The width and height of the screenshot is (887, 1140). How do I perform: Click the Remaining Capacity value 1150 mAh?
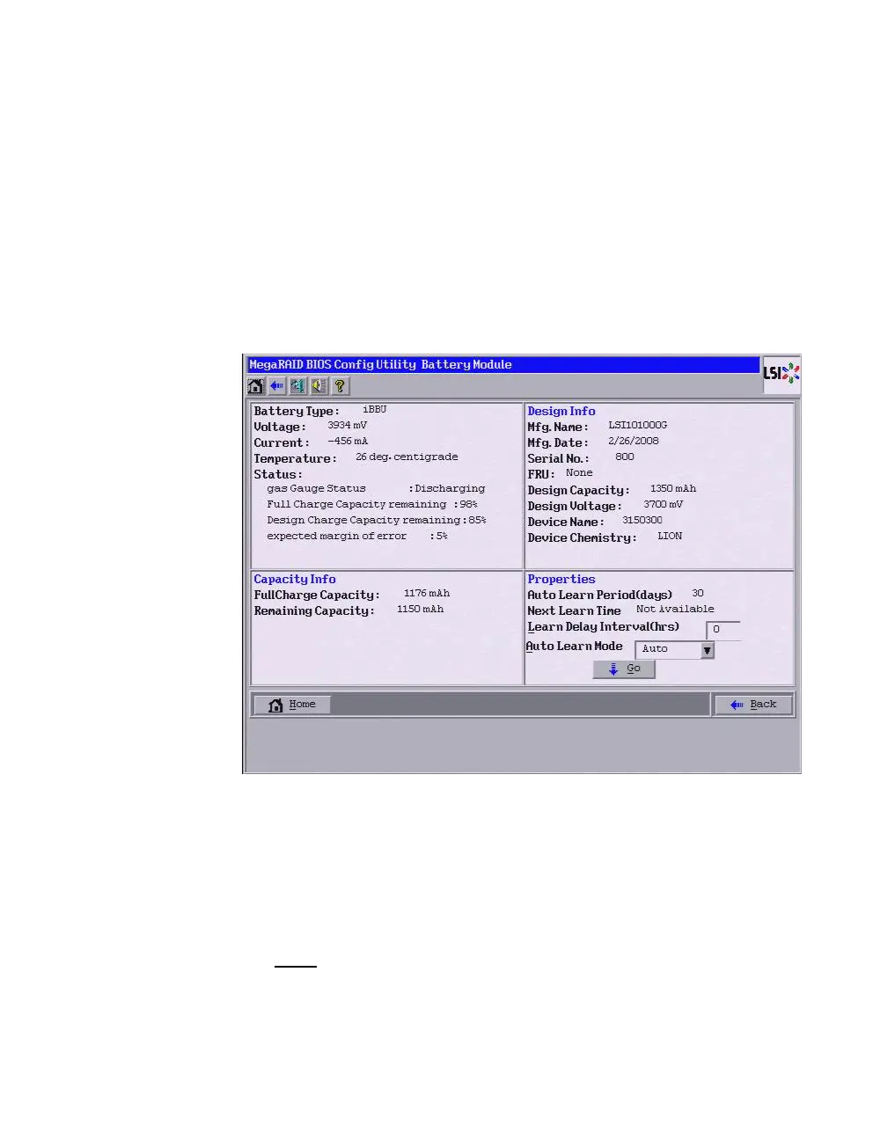(421, 610)
